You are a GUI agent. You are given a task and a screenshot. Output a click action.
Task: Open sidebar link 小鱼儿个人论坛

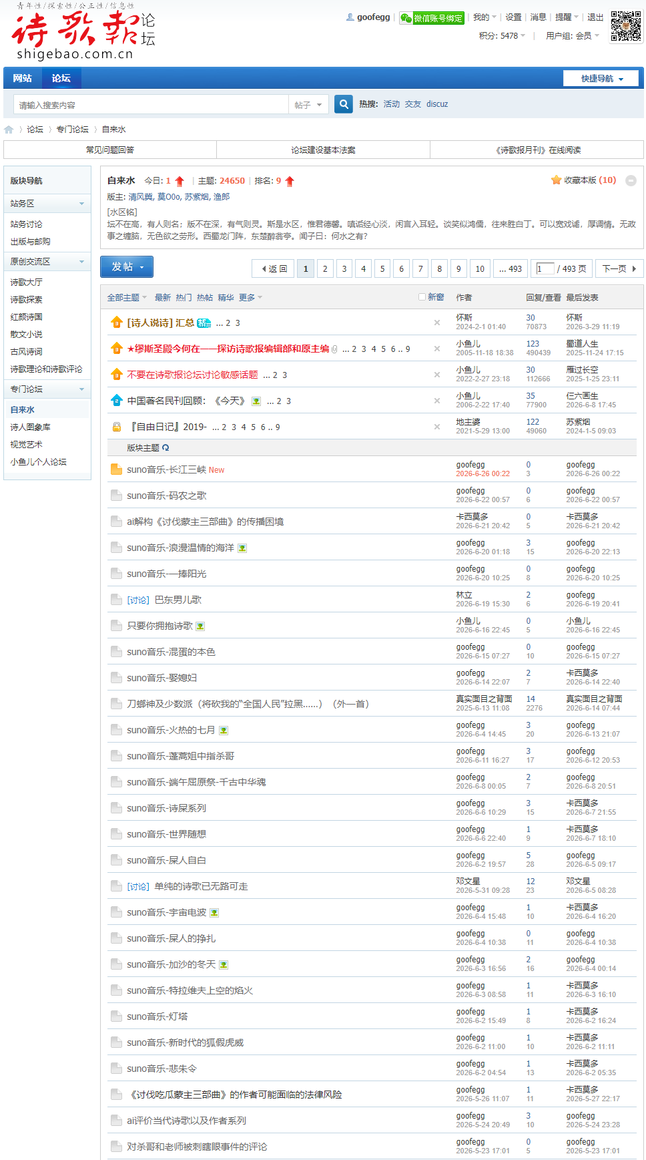coord(38,462)
